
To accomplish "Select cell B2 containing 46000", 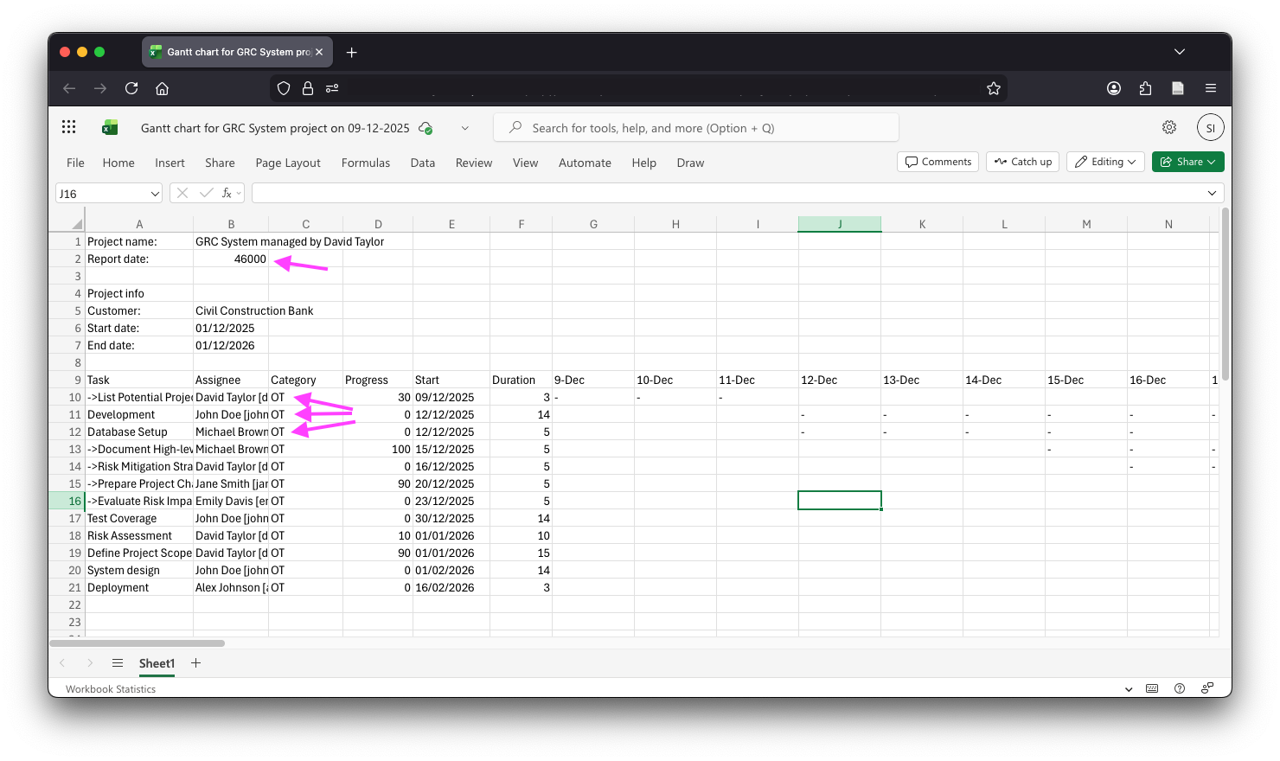I will coord(231,259).
